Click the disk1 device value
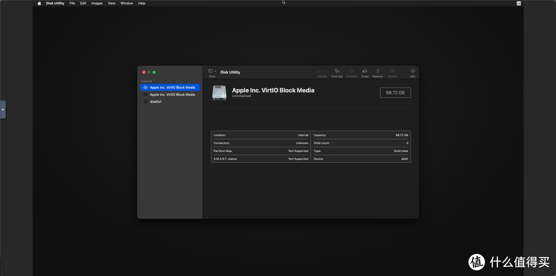556x276 pixels. tap(405, 159)
